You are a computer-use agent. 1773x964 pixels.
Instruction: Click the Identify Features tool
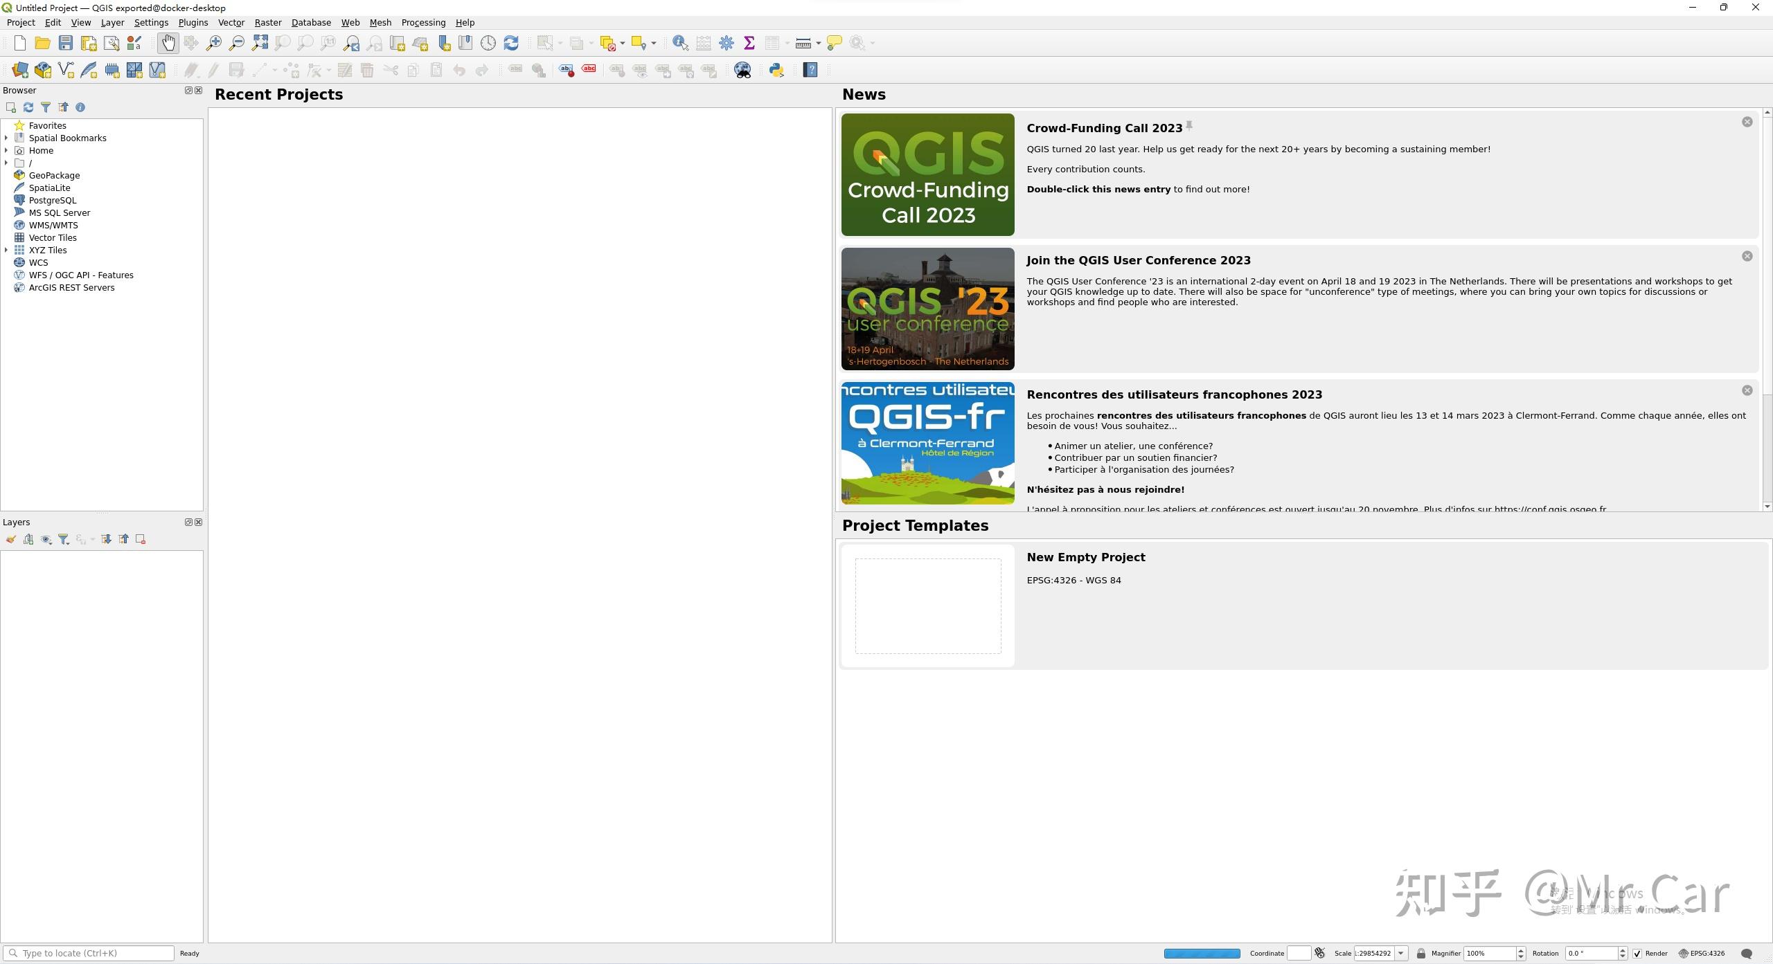pyautogui.click(x=680, y=43)
